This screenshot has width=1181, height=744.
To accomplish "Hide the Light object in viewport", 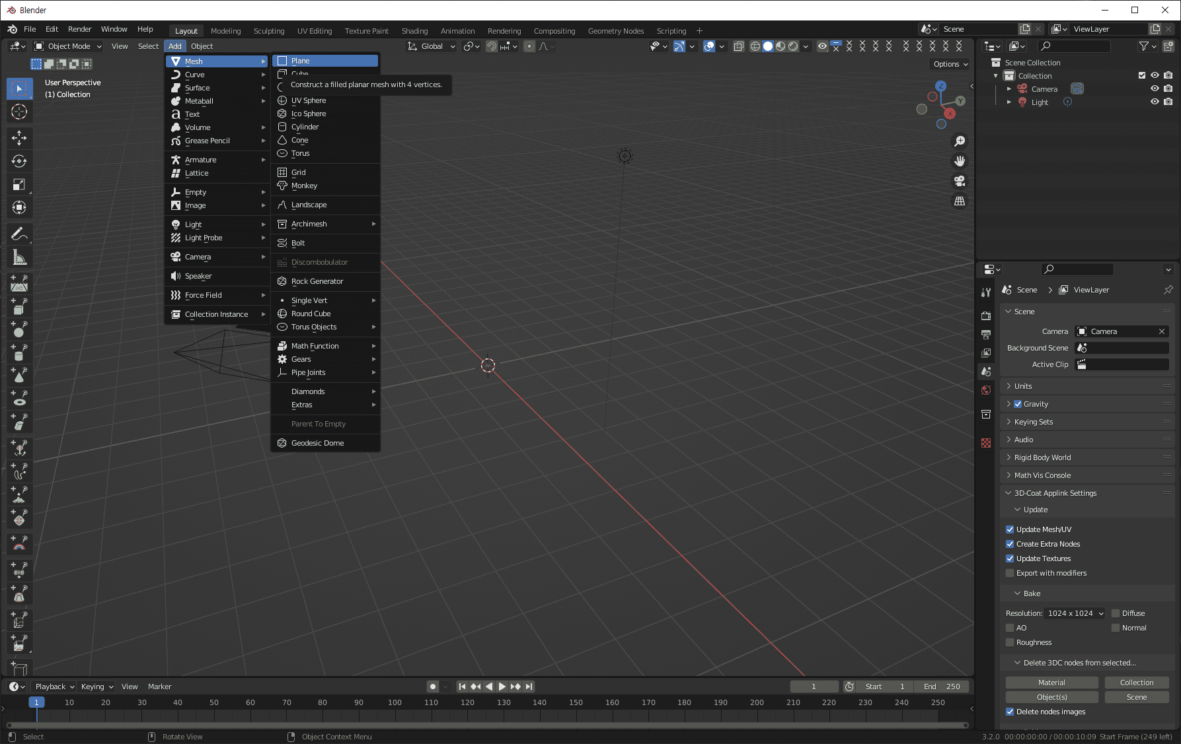I will tap(1155, 102).
